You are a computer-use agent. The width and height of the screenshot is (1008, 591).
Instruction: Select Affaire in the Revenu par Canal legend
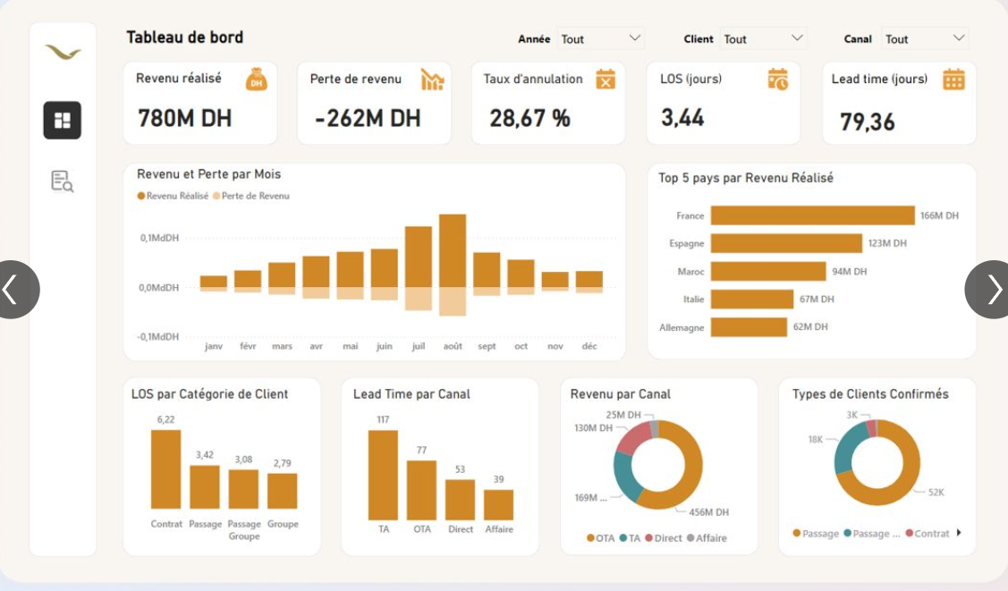tap(707, 538)
